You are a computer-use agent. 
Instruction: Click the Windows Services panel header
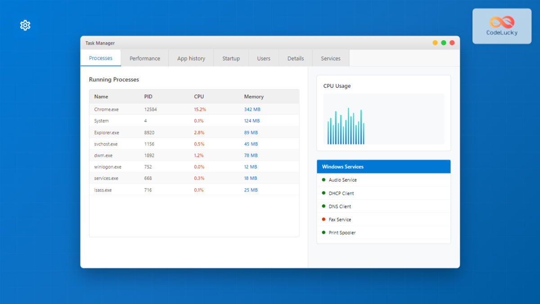[383, 167]
